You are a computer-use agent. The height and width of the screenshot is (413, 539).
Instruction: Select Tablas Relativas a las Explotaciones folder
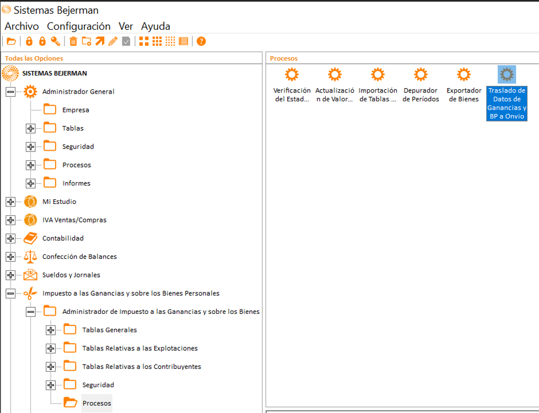pyautogui.click(x=140, y=349)
